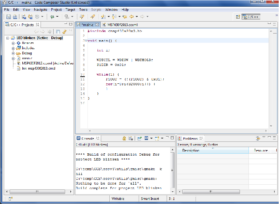Collapse the LED blinken project node

coord(8,38)
